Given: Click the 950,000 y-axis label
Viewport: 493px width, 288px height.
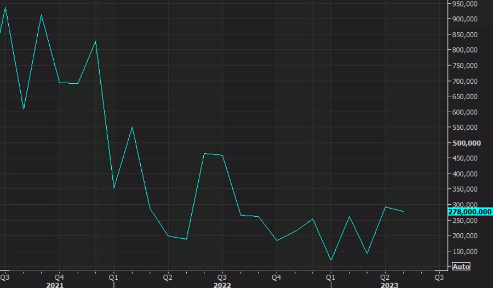Looking at the screenshot, I should 465,4.
